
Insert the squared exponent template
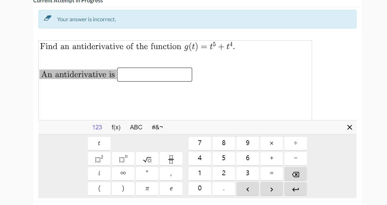coord(99,158)
